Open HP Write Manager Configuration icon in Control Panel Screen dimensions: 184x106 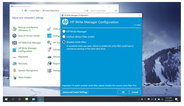tap(15, 50)
